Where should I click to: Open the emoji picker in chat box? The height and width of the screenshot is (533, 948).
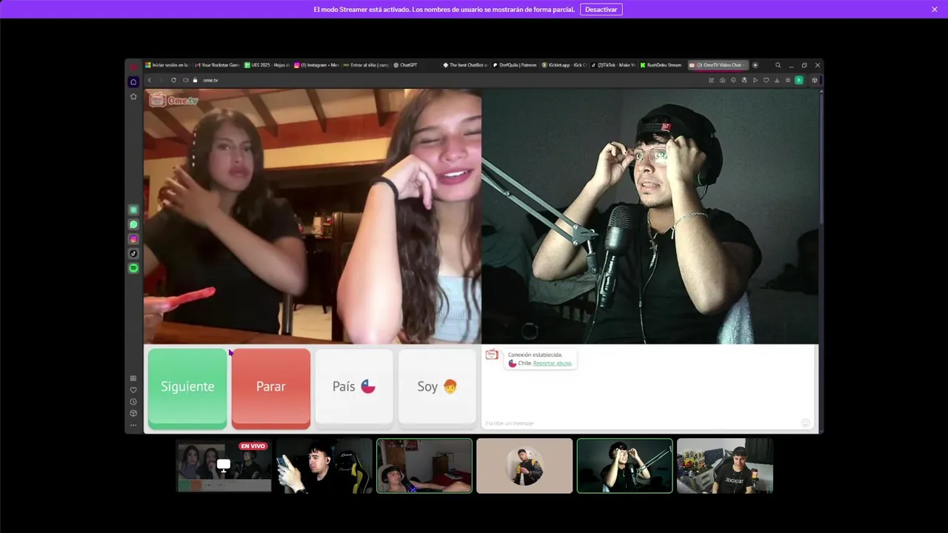click(805, 423)
